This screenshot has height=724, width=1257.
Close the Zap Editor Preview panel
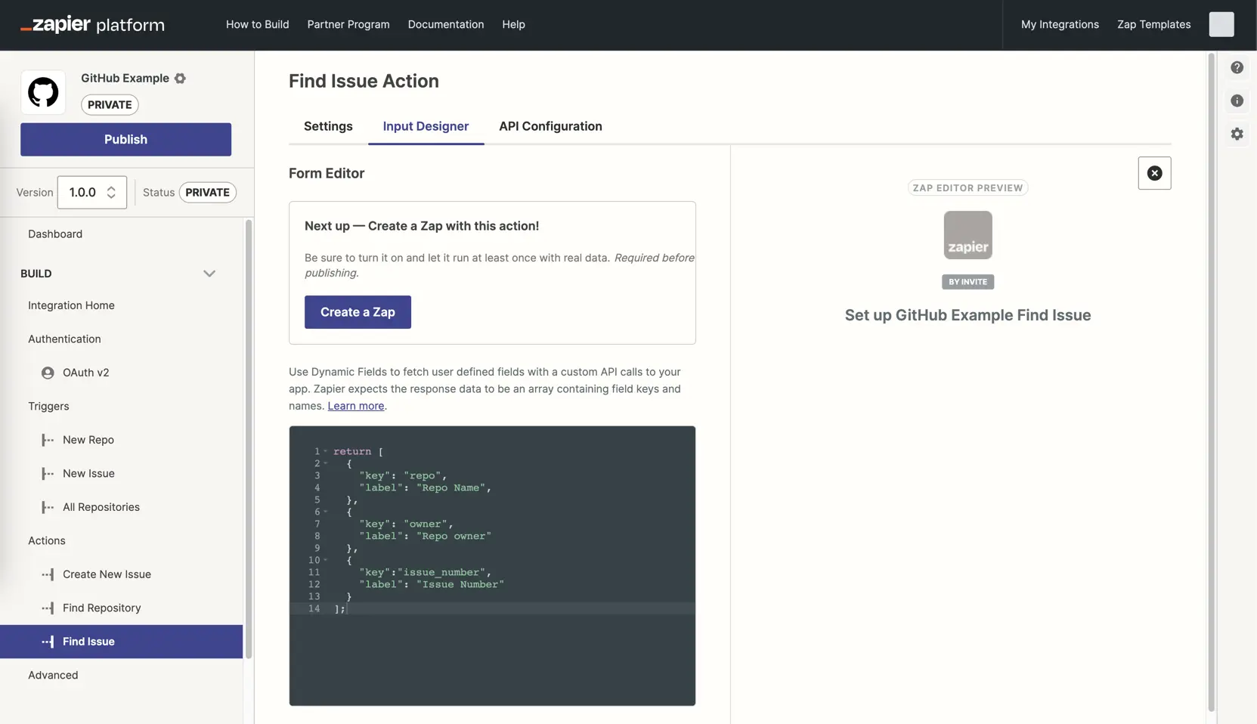pos(1154,173)
